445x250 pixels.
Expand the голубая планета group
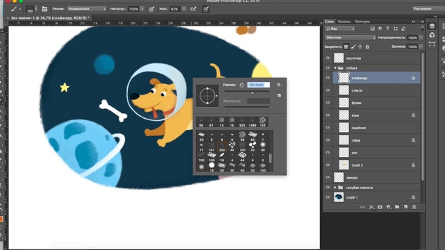pos(335,187)
